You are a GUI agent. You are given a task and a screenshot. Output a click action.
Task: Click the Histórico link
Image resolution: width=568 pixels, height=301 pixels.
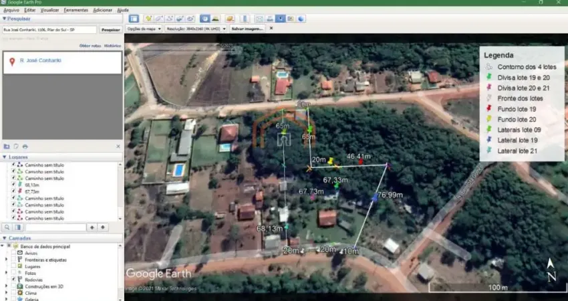pyautogui.click(x=113, y=46)
